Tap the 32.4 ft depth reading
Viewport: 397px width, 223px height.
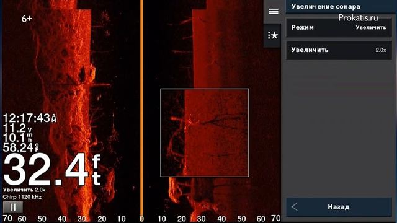pyautogui.click(x=52, y=169)
